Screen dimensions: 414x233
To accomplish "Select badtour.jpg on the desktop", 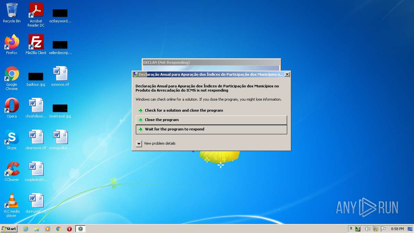I will click(x=36, y=79).
